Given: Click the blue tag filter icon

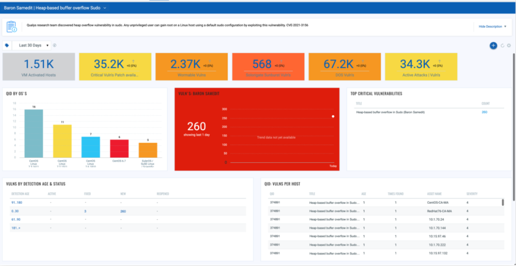Looking at the screenshot, I should pyautogui.click(x=7, y=45).
